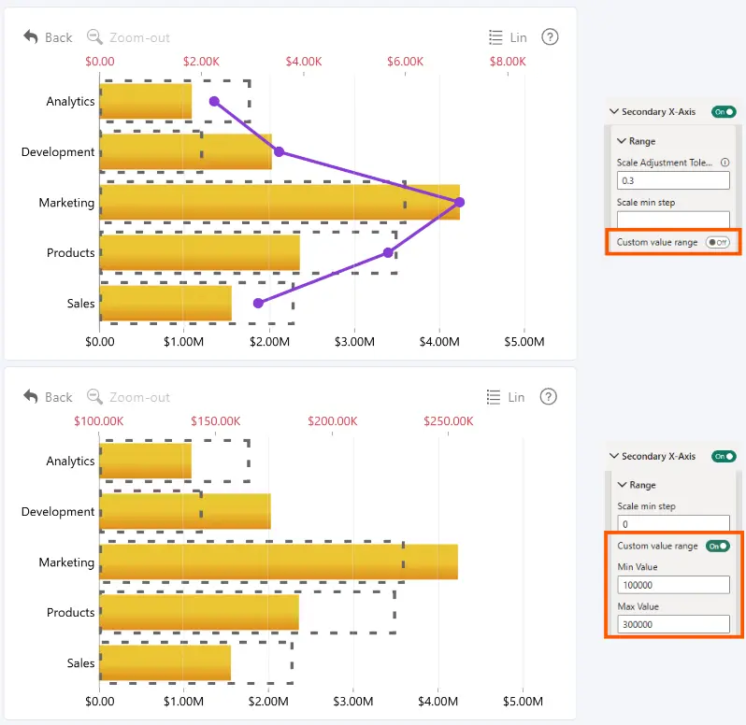Image resolution: width=746 pixels, height=725 pixels.
Task: Click the Analytics category label in the bottom chart
Action: (x=70, y=462)
